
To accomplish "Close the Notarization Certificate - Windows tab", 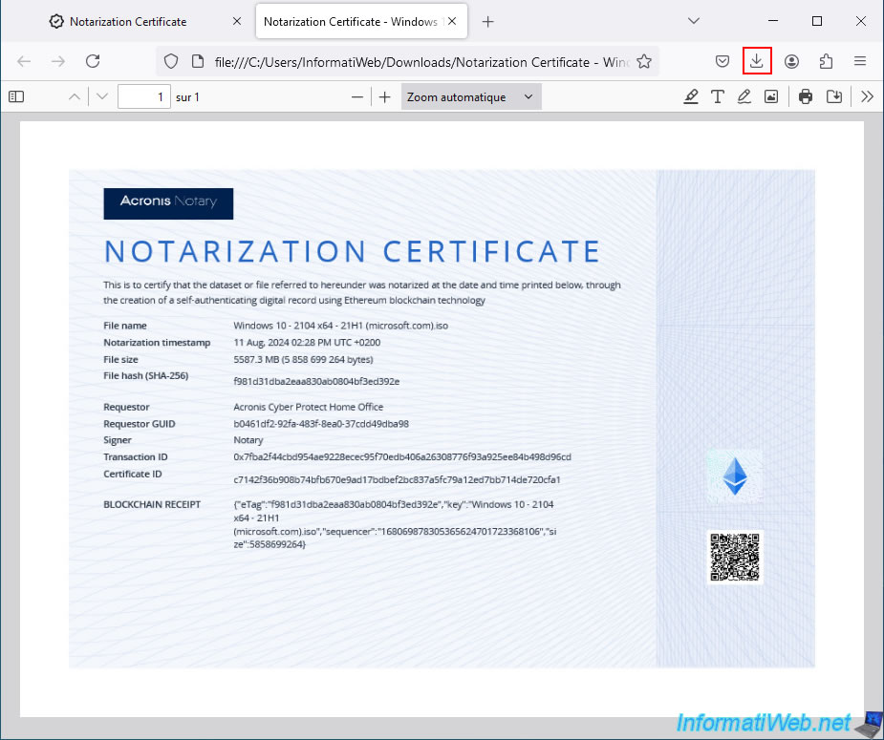I will coord(452,21).
